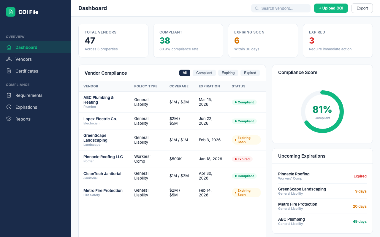Click the Feb 3, 2026 expiration date
Image resolution: width=380 pixels, height=237 pixels.
(210, 140)
